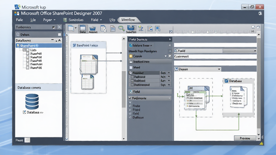
Task: Open the new page dropdown arrow
Action: tap(75, 28)
